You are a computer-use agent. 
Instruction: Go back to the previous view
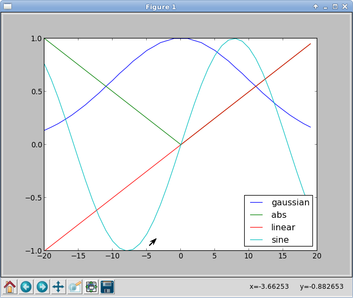point(26,287)
